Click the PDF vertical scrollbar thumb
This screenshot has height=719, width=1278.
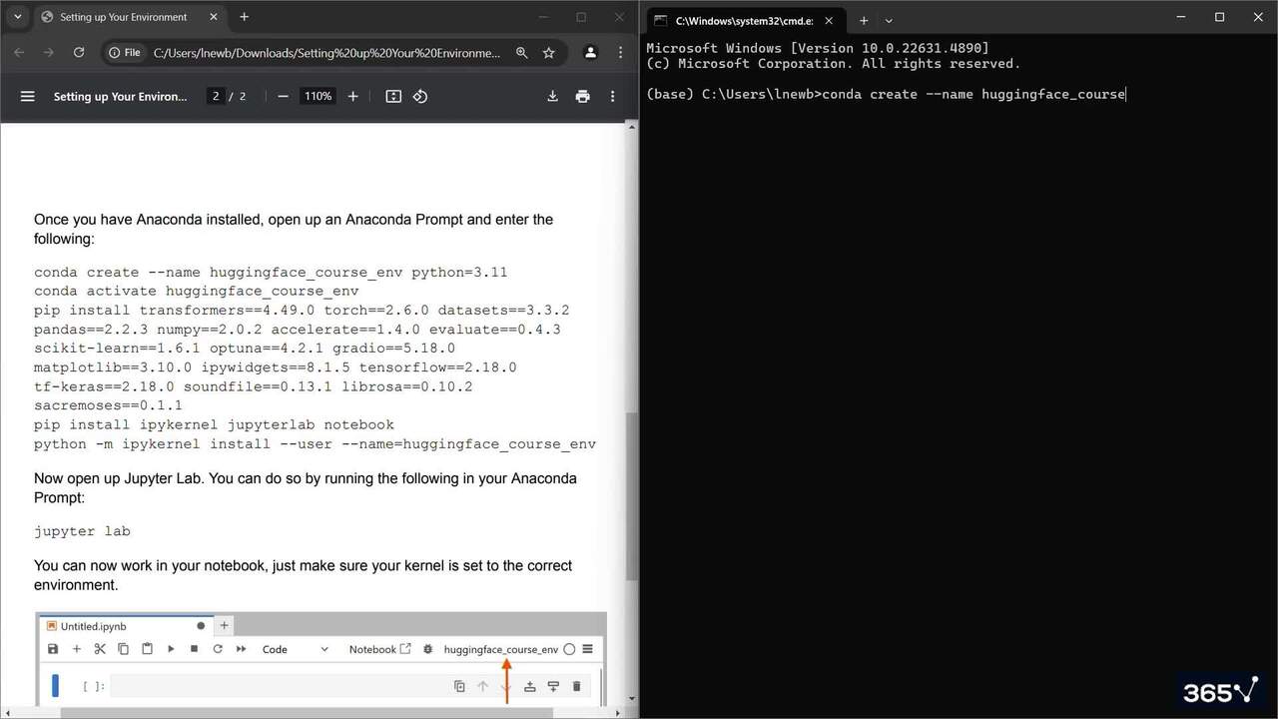[632, 496]
